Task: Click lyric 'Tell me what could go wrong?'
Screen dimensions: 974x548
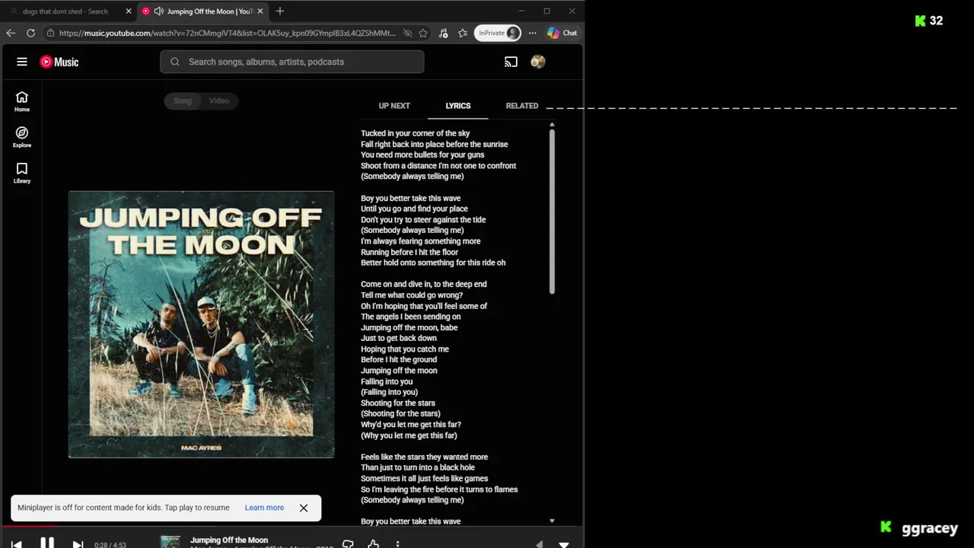Action: (x=412, y=295)
